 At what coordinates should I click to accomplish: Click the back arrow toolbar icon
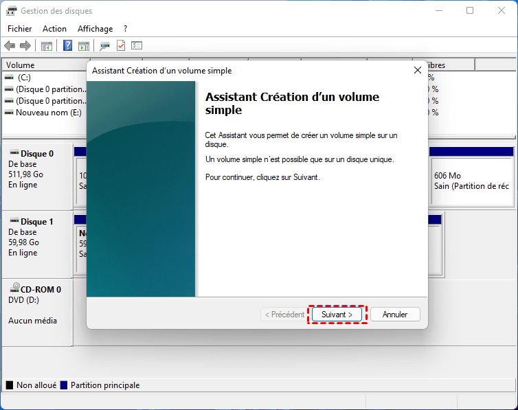pyautogui.click(x=10, y=45)
